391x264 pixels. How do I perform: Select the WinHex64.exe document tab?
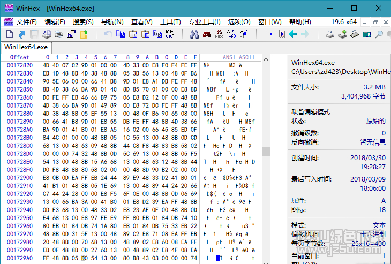[x=26, y=47]
